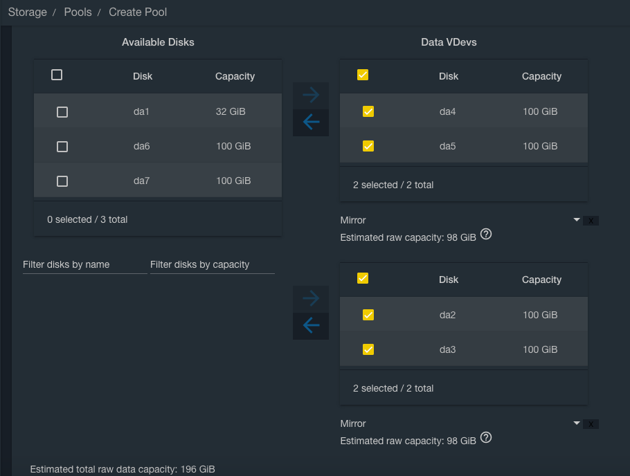Viewport: 630px width, 476px height.
Task: Open help for first estimated raw capacity
Action: pos(486,235)
